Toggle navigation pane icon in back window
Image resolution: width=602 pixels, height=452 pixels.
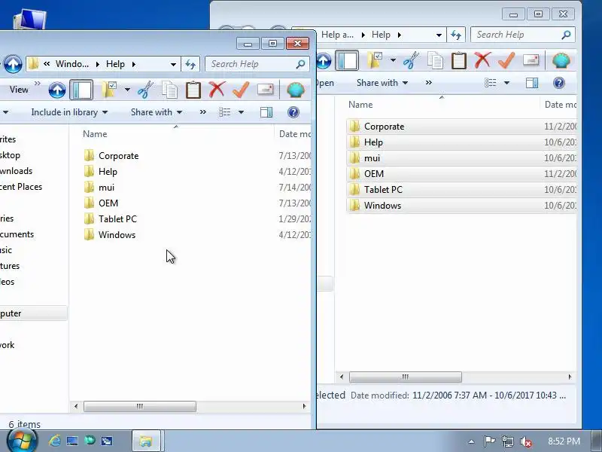coord(347,60)
